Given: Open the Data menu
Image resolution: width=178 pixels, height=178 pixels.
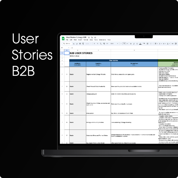Looking at the screenshot, I should coord(91,40).
